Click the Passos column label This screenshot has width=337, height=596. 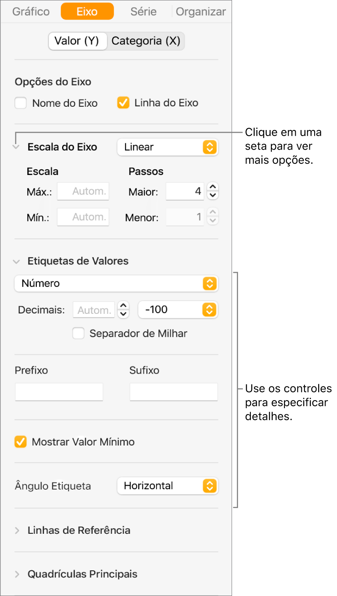[x=146, y=171]
